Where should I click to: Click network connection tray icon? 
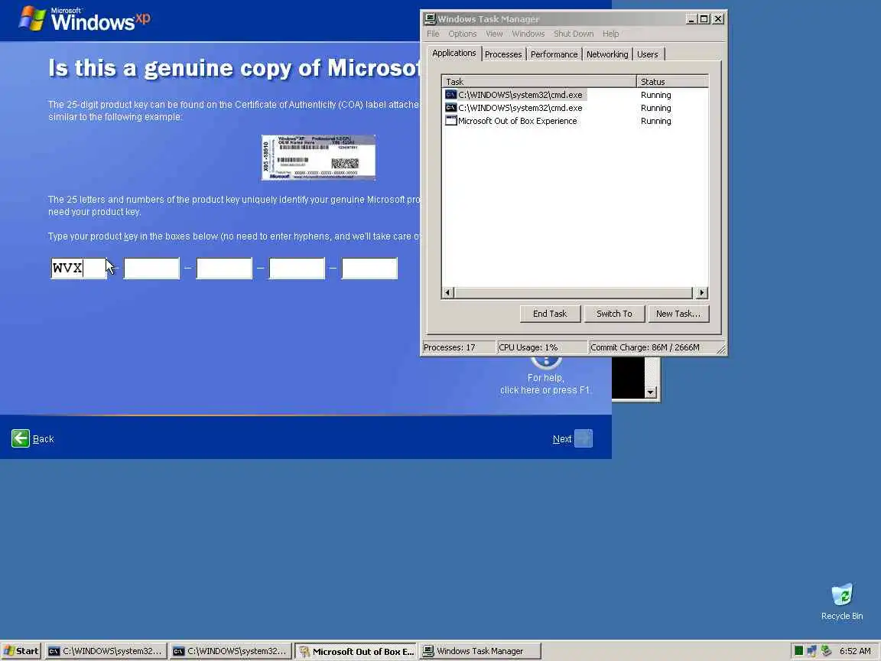coord(812,651)
